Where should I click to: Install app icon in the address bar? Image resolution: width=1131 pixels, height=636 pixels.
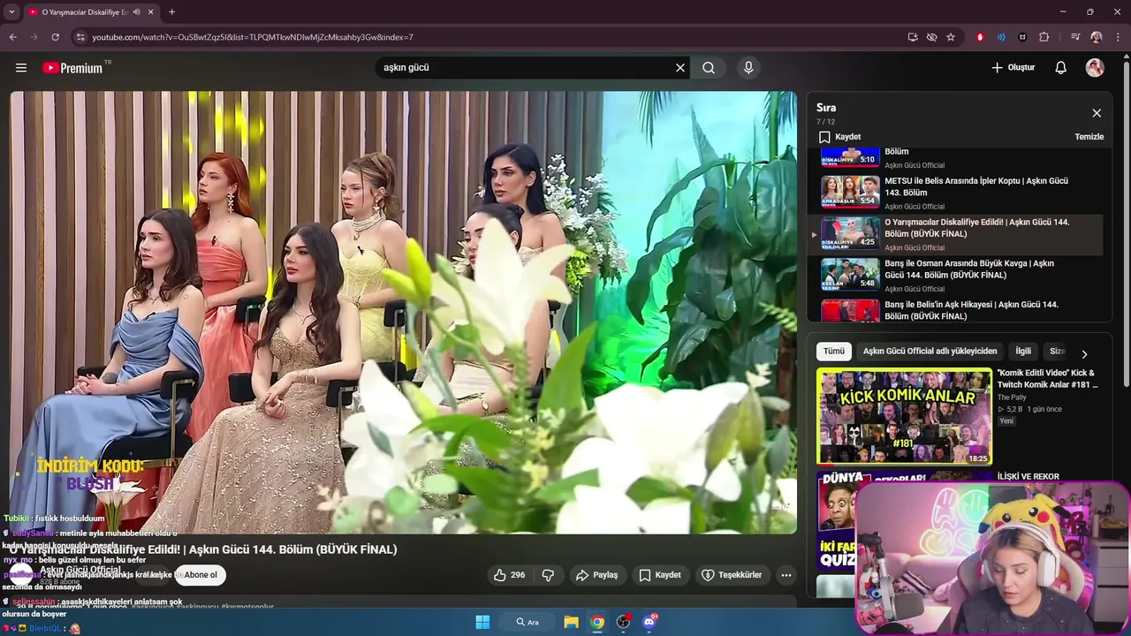point(913,37)
